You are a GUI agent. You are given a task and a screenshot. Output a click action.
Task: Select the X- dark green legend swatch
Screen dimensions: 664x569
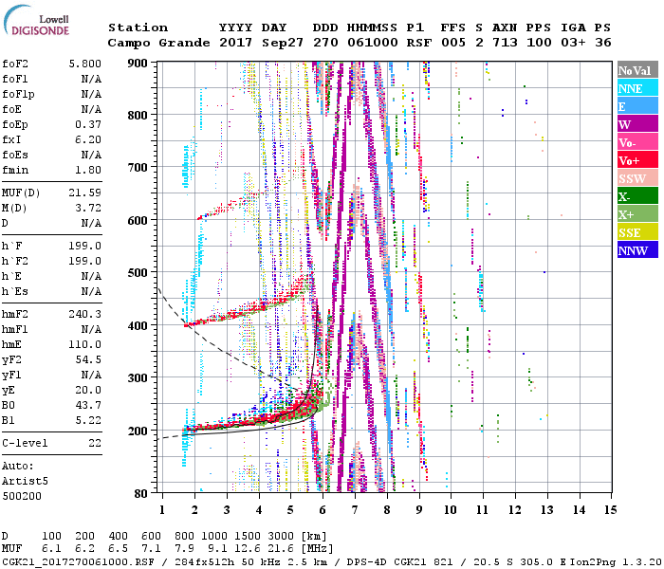(x=637, y=196)
